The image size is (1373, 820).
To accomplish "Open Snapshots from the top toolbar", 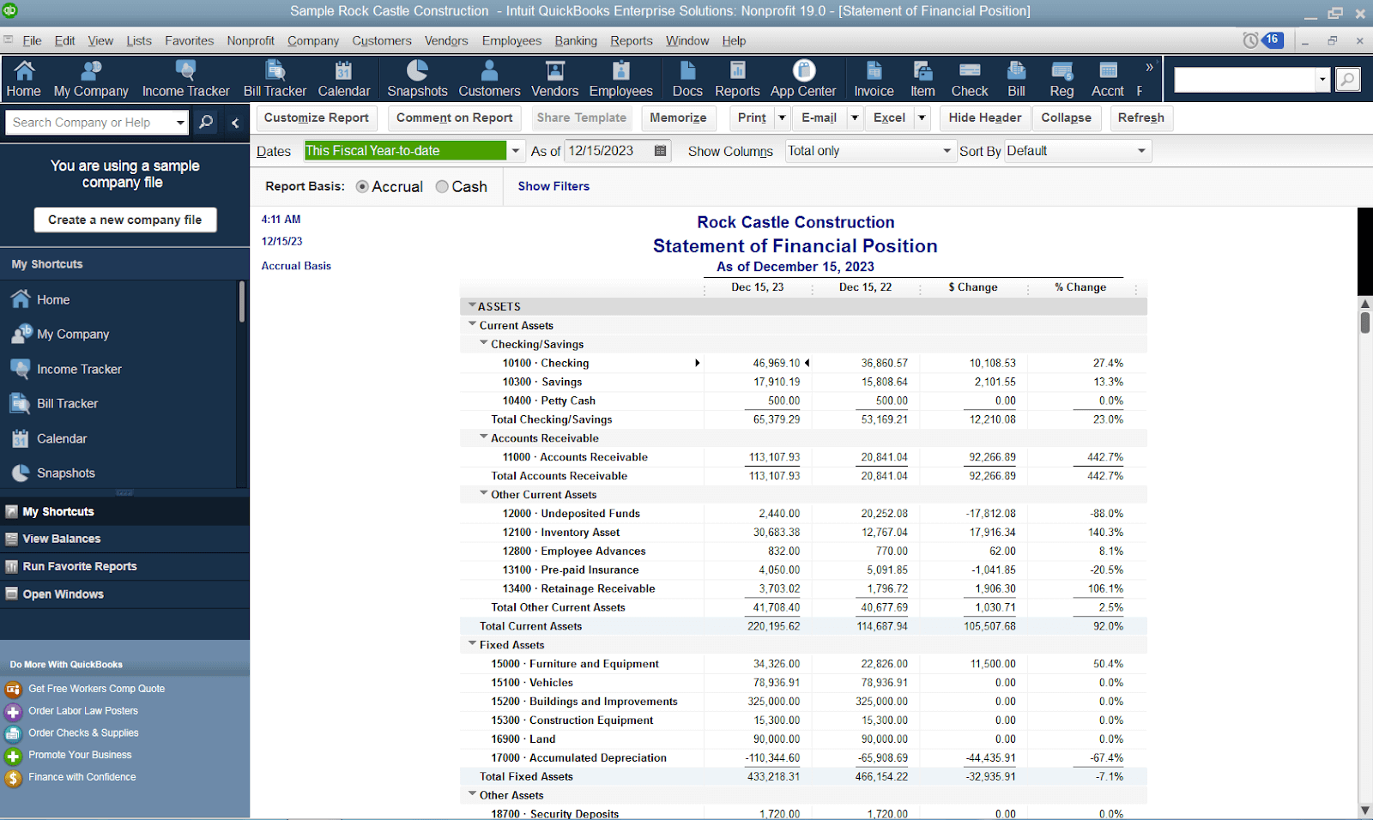I will point(417,79).
